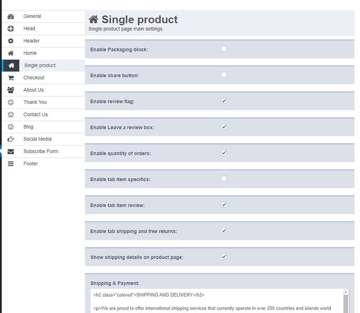The width and height of the screenshot is (360, 313).
Task: Open the Home settings tab
Action: (x=30, y=53)
